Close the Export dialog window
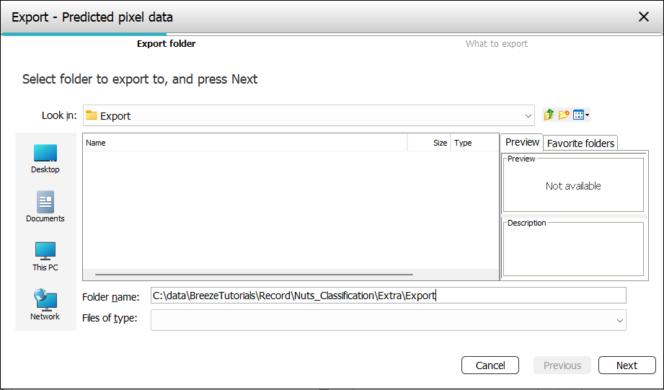This screenshot has height=390, width=664. click(x=644, y=17)
